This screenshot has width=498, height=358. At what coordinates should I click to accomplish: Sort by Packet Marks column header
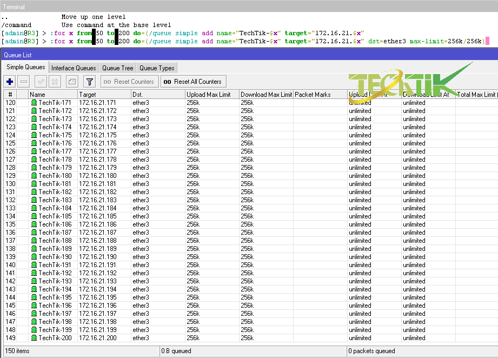[320, 94]
